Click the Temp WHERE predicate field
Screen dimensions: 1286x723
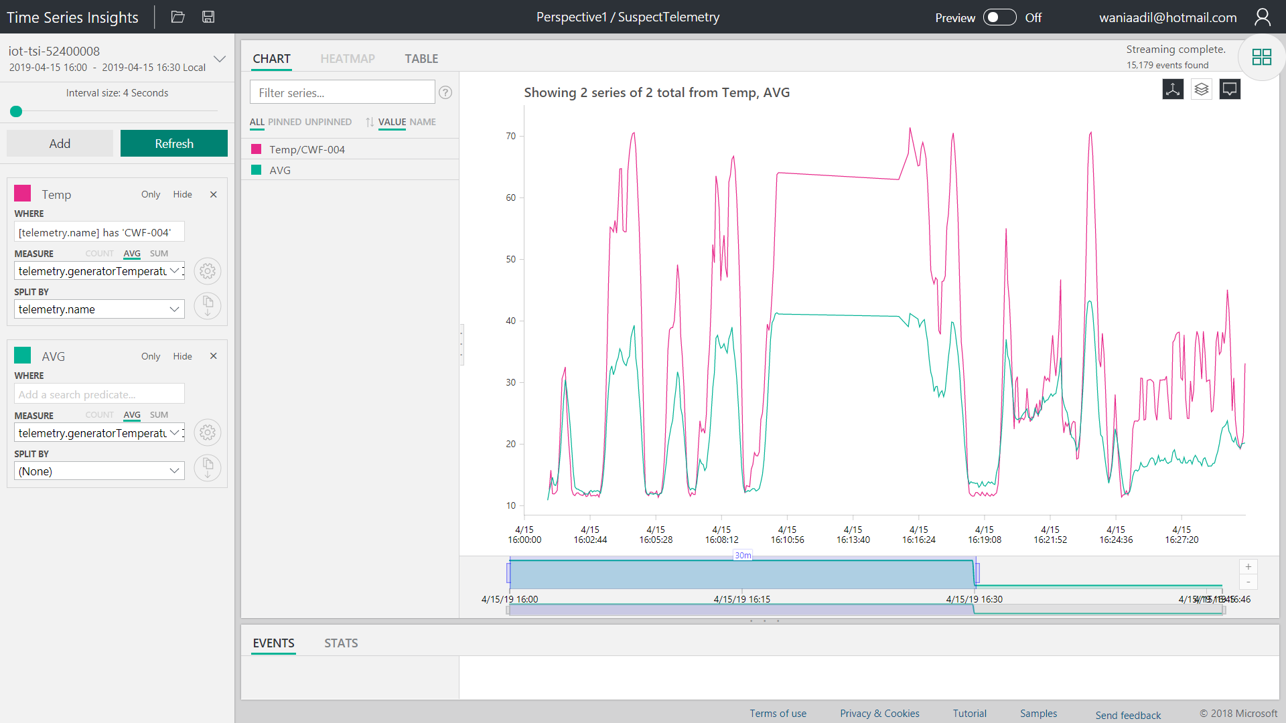(x=99, y=232)
